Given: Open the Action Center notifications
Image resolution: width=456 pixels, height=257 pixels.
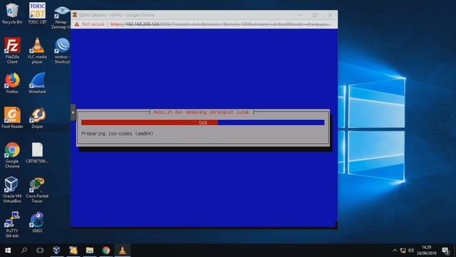Looking at the screenshot, I should pos(445,251).
